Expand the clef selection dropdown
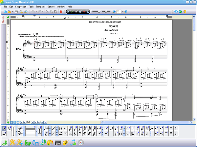197x147 pixels. (x=24, y=131)
